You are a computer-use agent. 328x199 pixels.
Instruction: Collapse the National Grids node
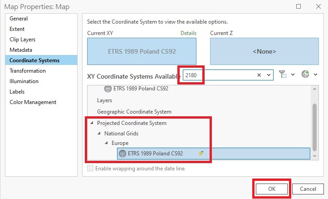[x=100, y=134]
